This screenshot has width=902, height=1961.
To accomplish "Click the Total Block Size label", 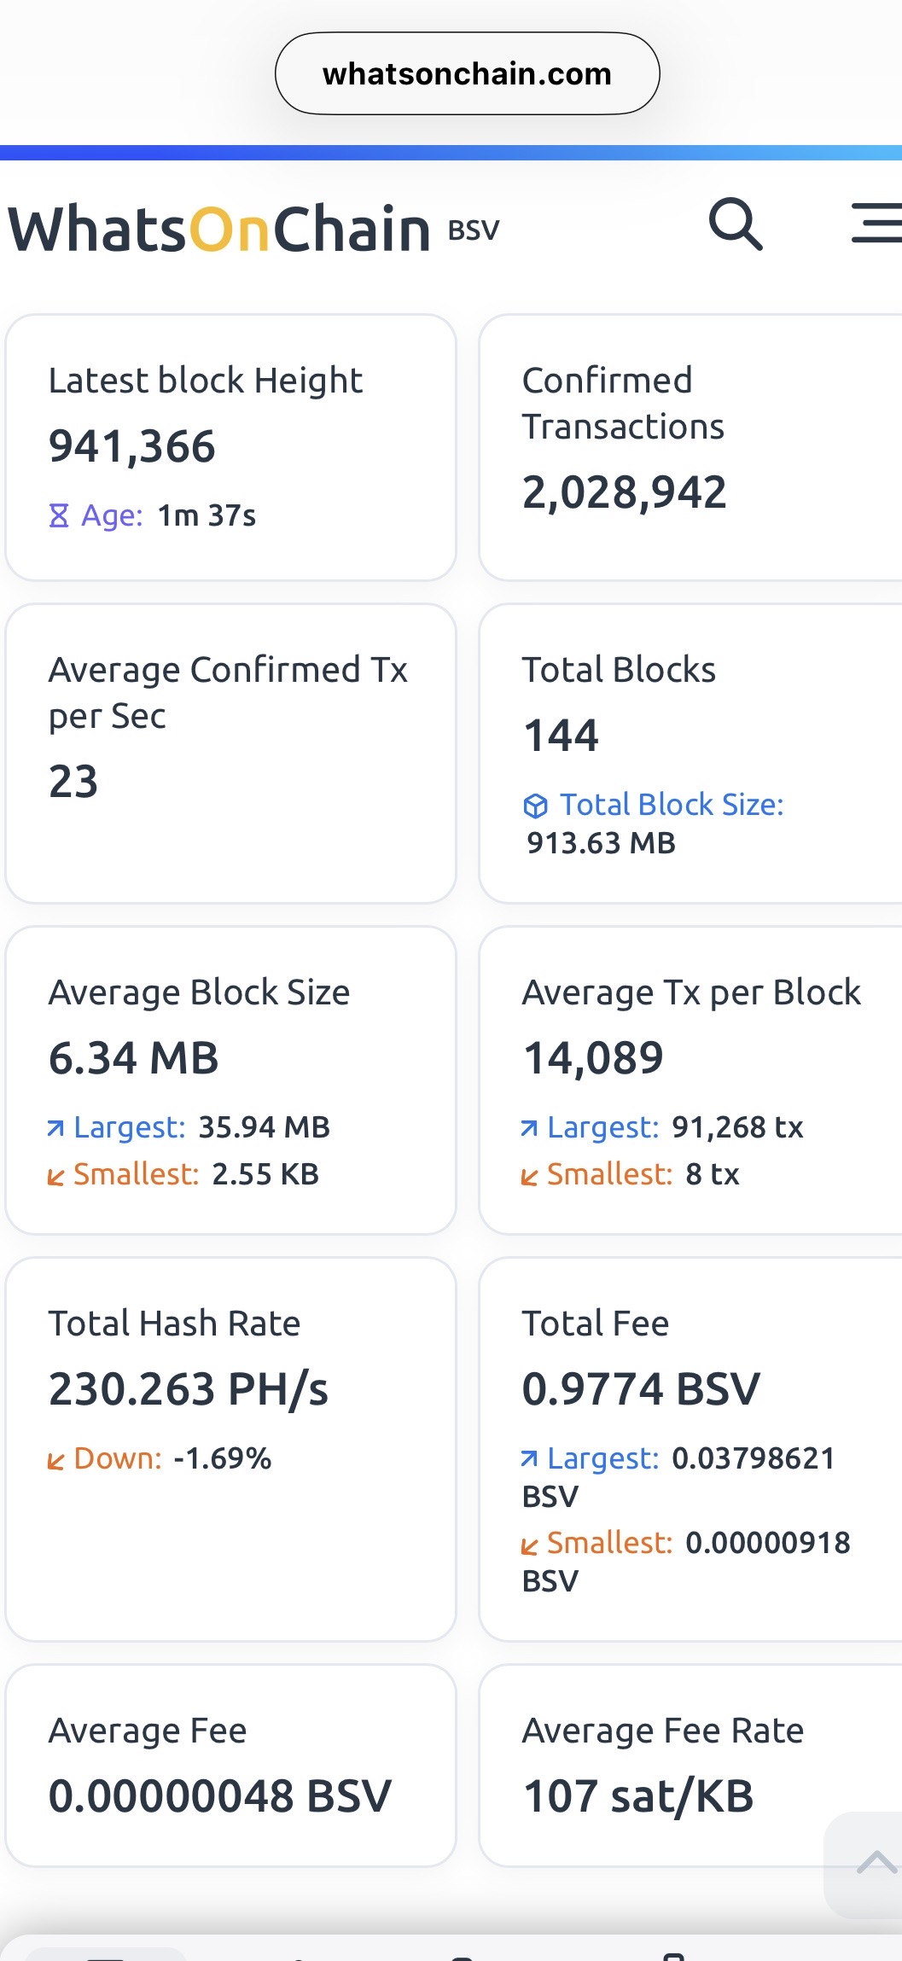I will (x=672, y=805).
